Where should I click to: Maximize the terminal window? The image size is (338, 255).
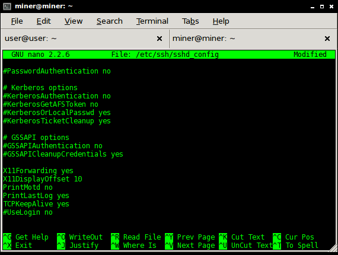click(322, 7)
